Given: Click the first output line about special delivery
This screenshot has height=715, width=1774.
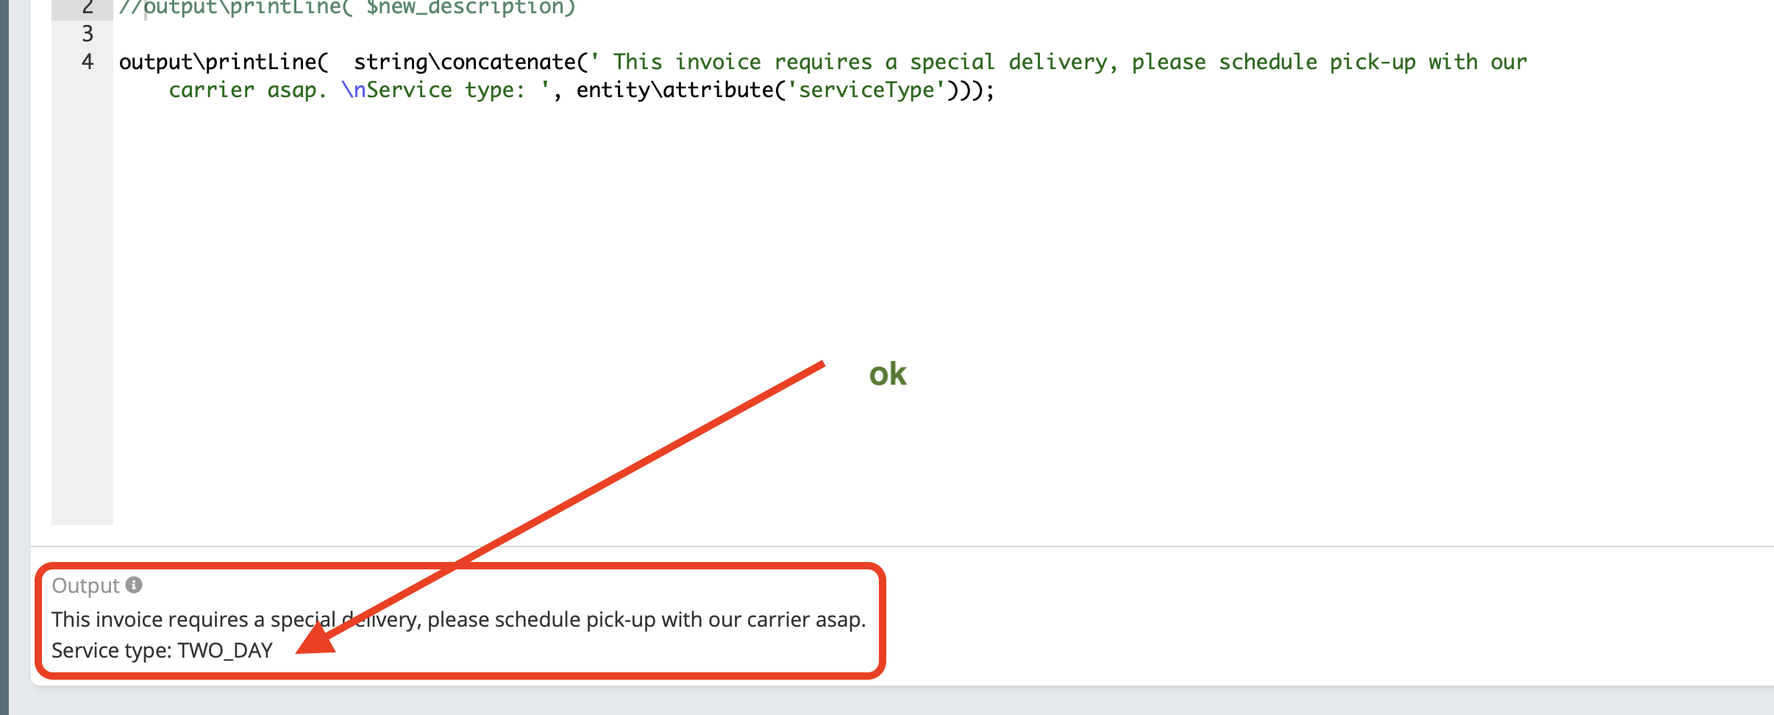Looking at the screenshot, I should [459, 619].
